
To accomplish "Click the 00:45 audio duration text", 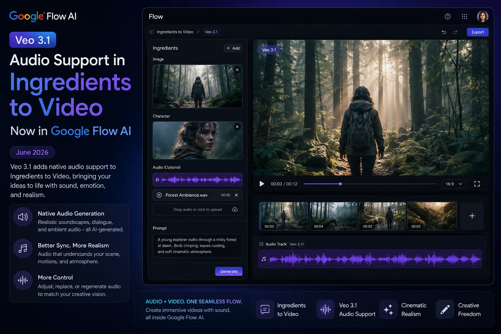I will 225,195.
